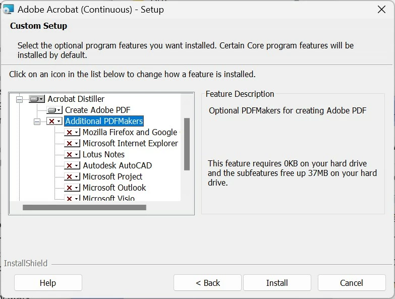Screen dimensions: 395x299
Task: Go back with the < Back button
Action: tap(207, 283)
